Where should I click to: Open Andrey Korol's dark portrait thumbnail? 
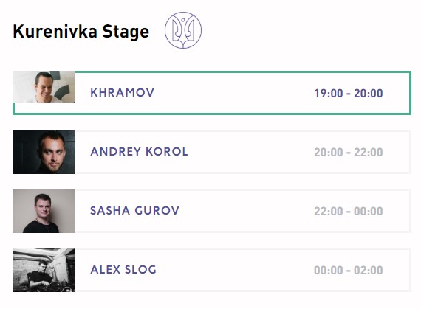44,152
